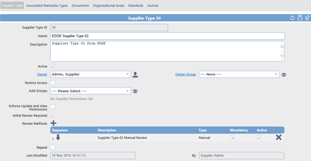Click the group icon beside Owner Group
Screen dimensions: 311x161
284,75
